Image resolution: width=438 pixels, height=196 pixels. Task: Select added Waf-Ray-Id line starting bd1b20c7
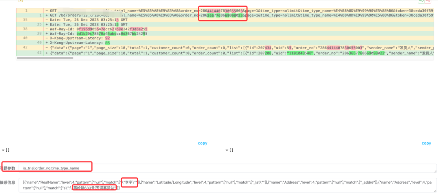[225, 34]
